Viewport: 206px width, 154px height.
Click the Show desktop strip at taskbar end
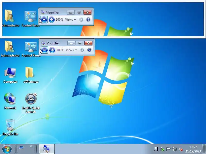click(x=204, y=149)
